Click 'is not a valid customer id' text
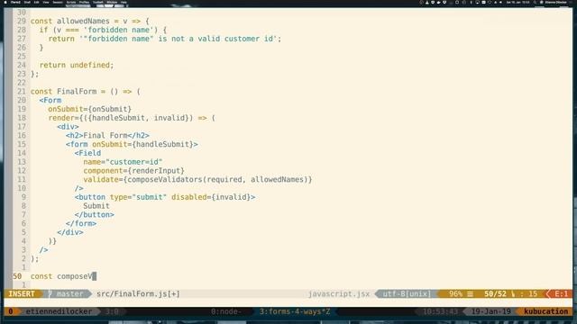 click(217, 39)
